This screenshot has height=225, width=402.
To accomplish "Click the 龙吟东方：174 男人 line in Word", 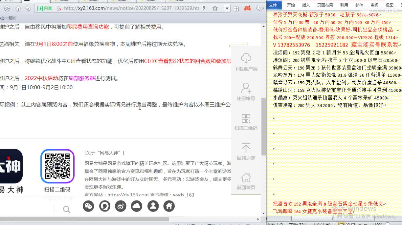I will [337, 75].
